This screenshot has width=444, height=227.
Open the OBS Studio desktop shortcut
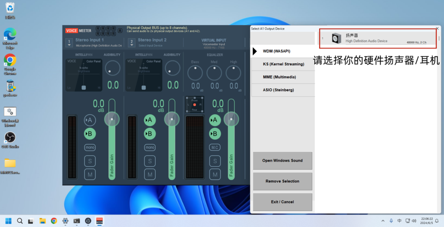(10, 140)
